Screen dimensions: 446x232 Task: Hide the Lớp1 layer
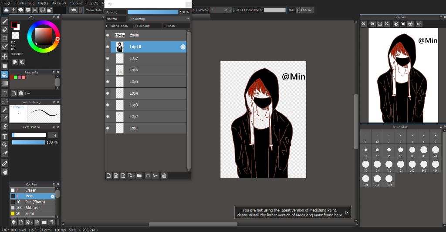[108, 128]
